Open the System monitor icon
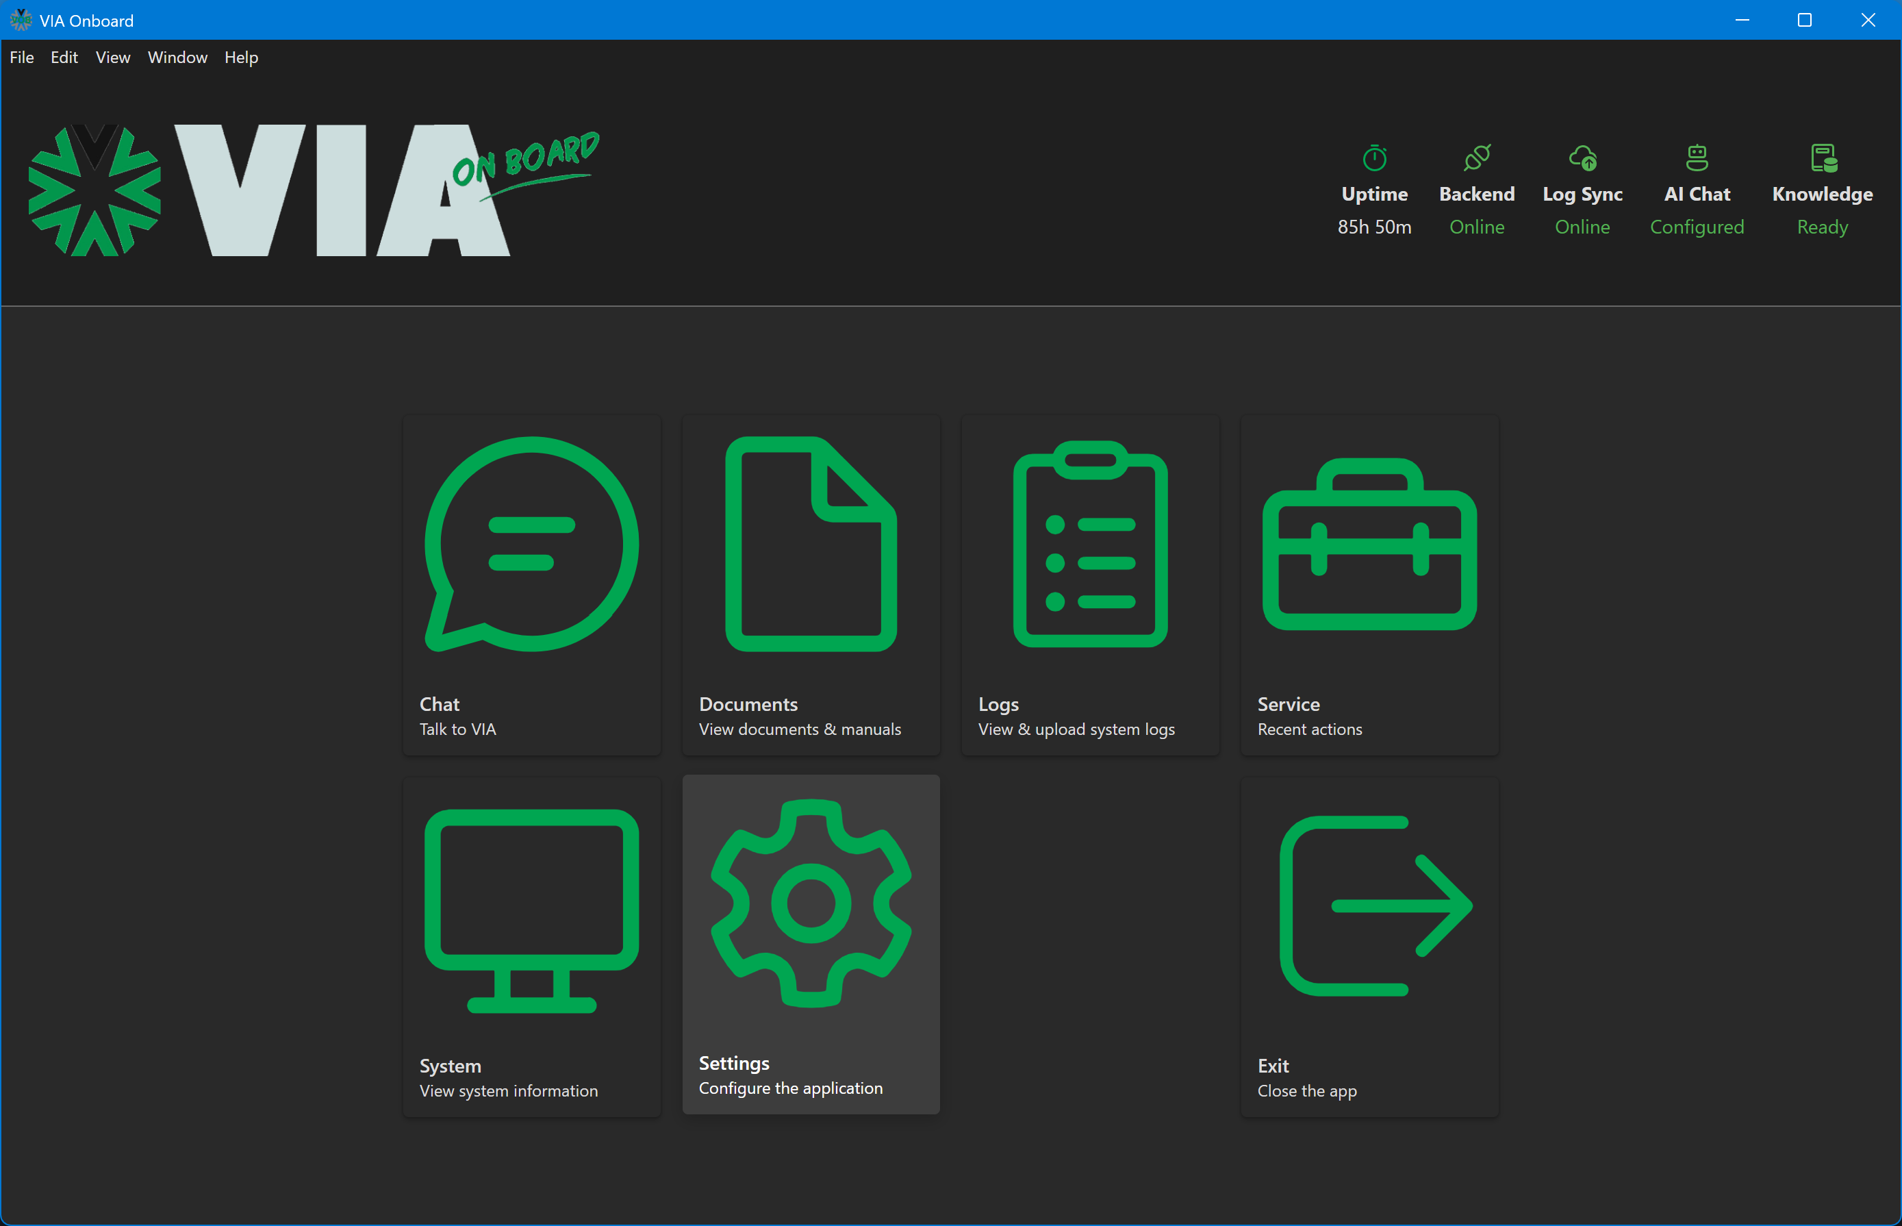Image resolution: width=1902 pixels, height=1226 pixels. pos(531,911)
